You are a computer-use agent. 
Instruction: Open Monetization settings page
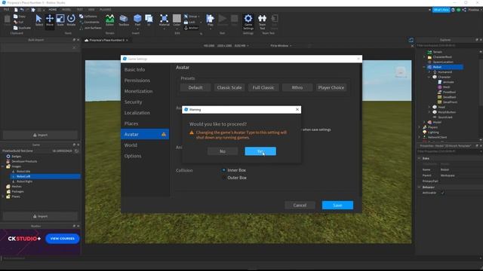(x=138, y=91)
